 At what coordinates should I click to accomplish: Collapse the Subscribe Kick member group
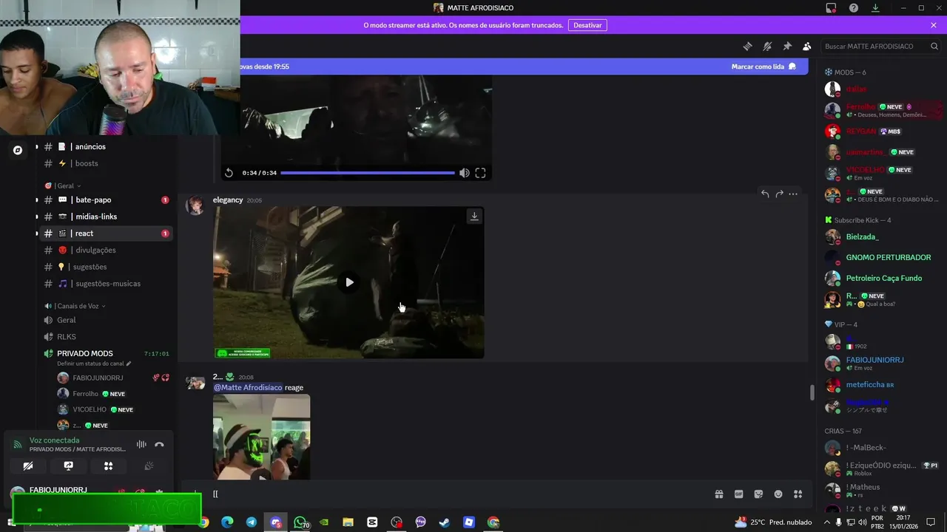(858, 220)
